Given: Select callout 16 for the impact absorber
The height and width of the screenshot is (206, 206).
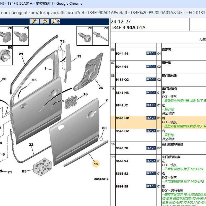Looking at the screenshot, I should click(x=85, y=94).
